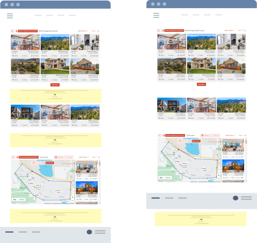This screenshot has height=243, width=257.
Task: Click the square list icon above right grid
Action: (x=159, y=30)
